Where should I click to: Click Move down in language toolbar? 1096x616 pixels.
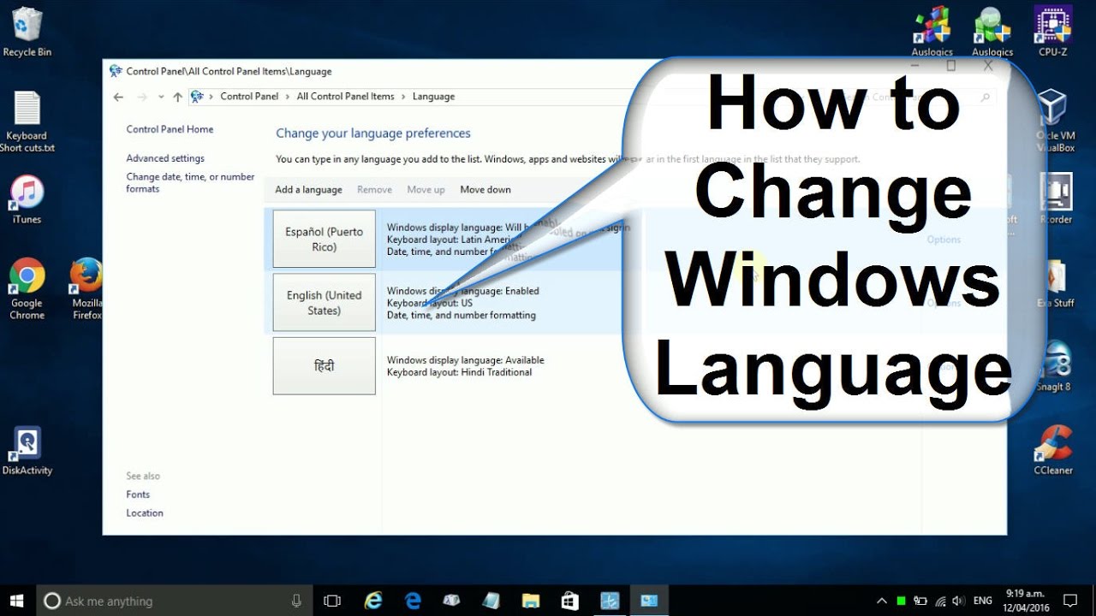click(485, 190)
